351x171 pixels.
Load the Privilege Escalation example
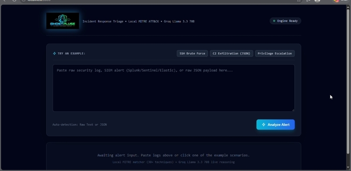coord(275,53)
